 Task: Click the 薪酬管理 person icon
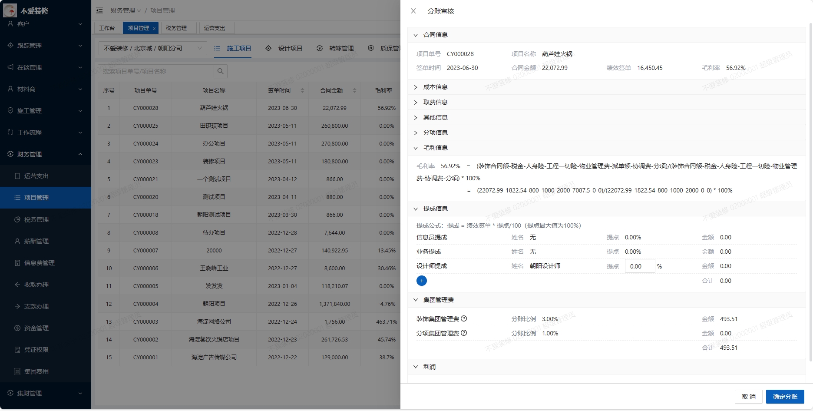[17, 241]
